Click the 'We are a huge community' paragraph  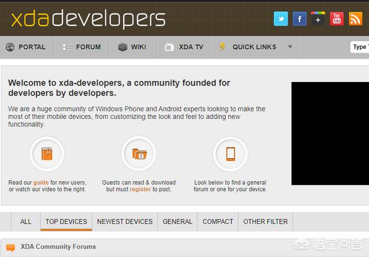[137, 117]
